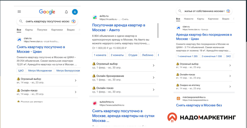The width and height of the screenshot is (247, 128).
Task: Open the notifications bell icon
Action: pos(66,12)
